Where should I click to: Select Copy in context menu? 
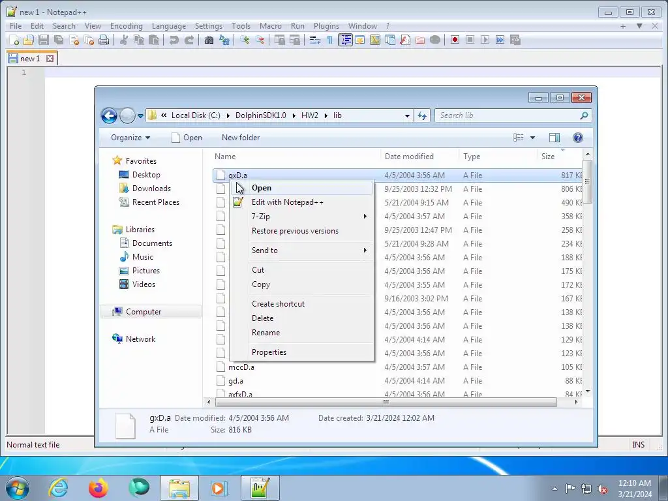(x=301, y=284)
